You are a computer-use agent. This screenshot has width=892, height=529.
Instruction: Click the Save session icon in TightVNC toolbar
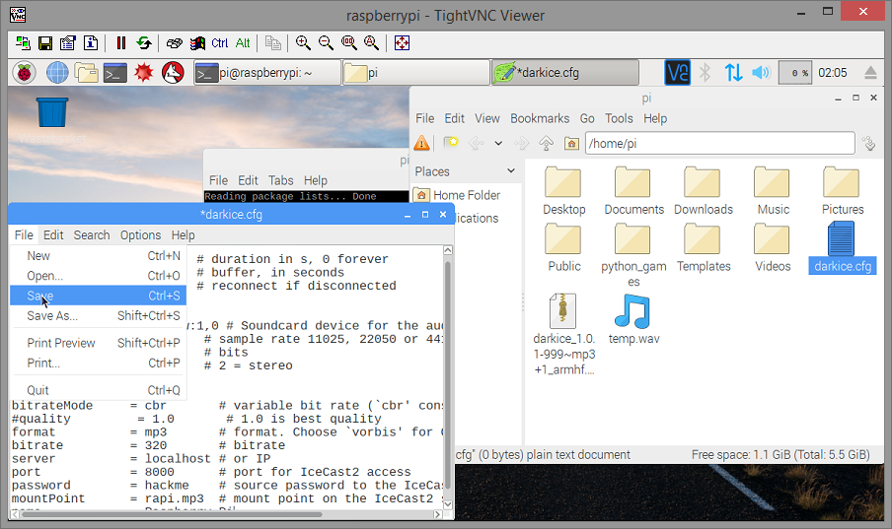coord(45,43)
